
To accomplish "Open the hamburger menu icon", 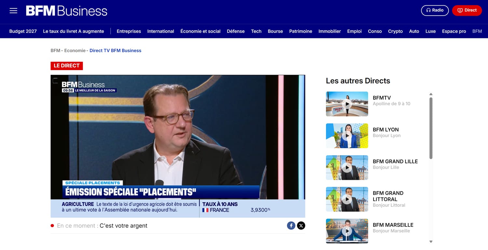I will pyautogui.click(x=13, y=11).
